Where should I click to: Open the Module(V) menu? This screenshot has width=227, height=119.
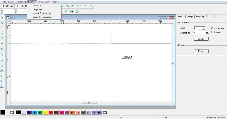pyautogui.click(x=21, y=2)
